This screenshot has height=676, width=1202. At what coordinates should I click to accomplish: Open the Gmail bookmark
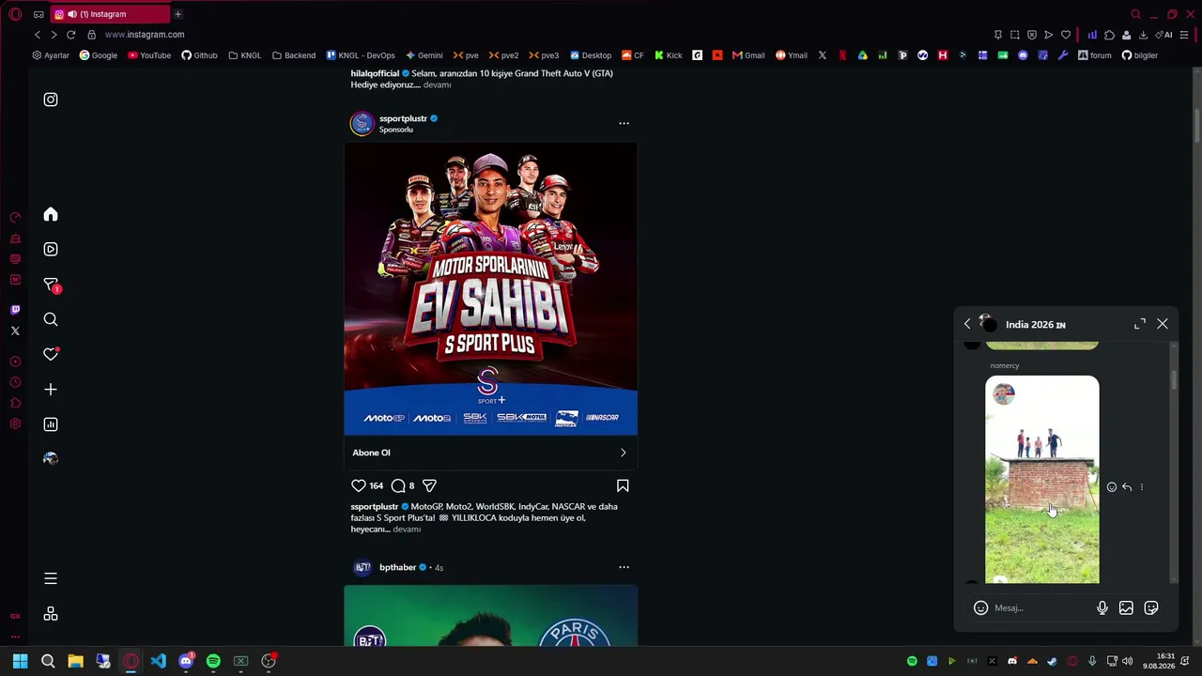748,55
